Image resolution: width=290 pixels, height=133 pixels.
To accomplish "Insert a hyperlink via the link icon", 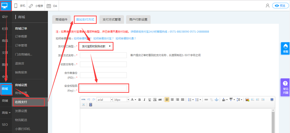I will click(x=206, y=100).
